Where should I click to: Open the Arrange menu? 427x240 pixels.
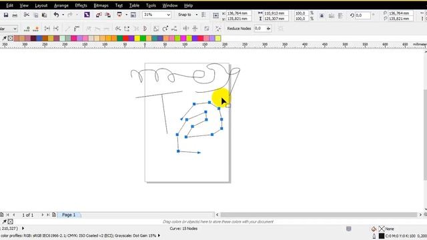point(61,5)
